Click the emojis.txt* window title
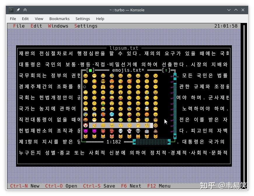This screenshot has height=196, width=254. point(128,70)
